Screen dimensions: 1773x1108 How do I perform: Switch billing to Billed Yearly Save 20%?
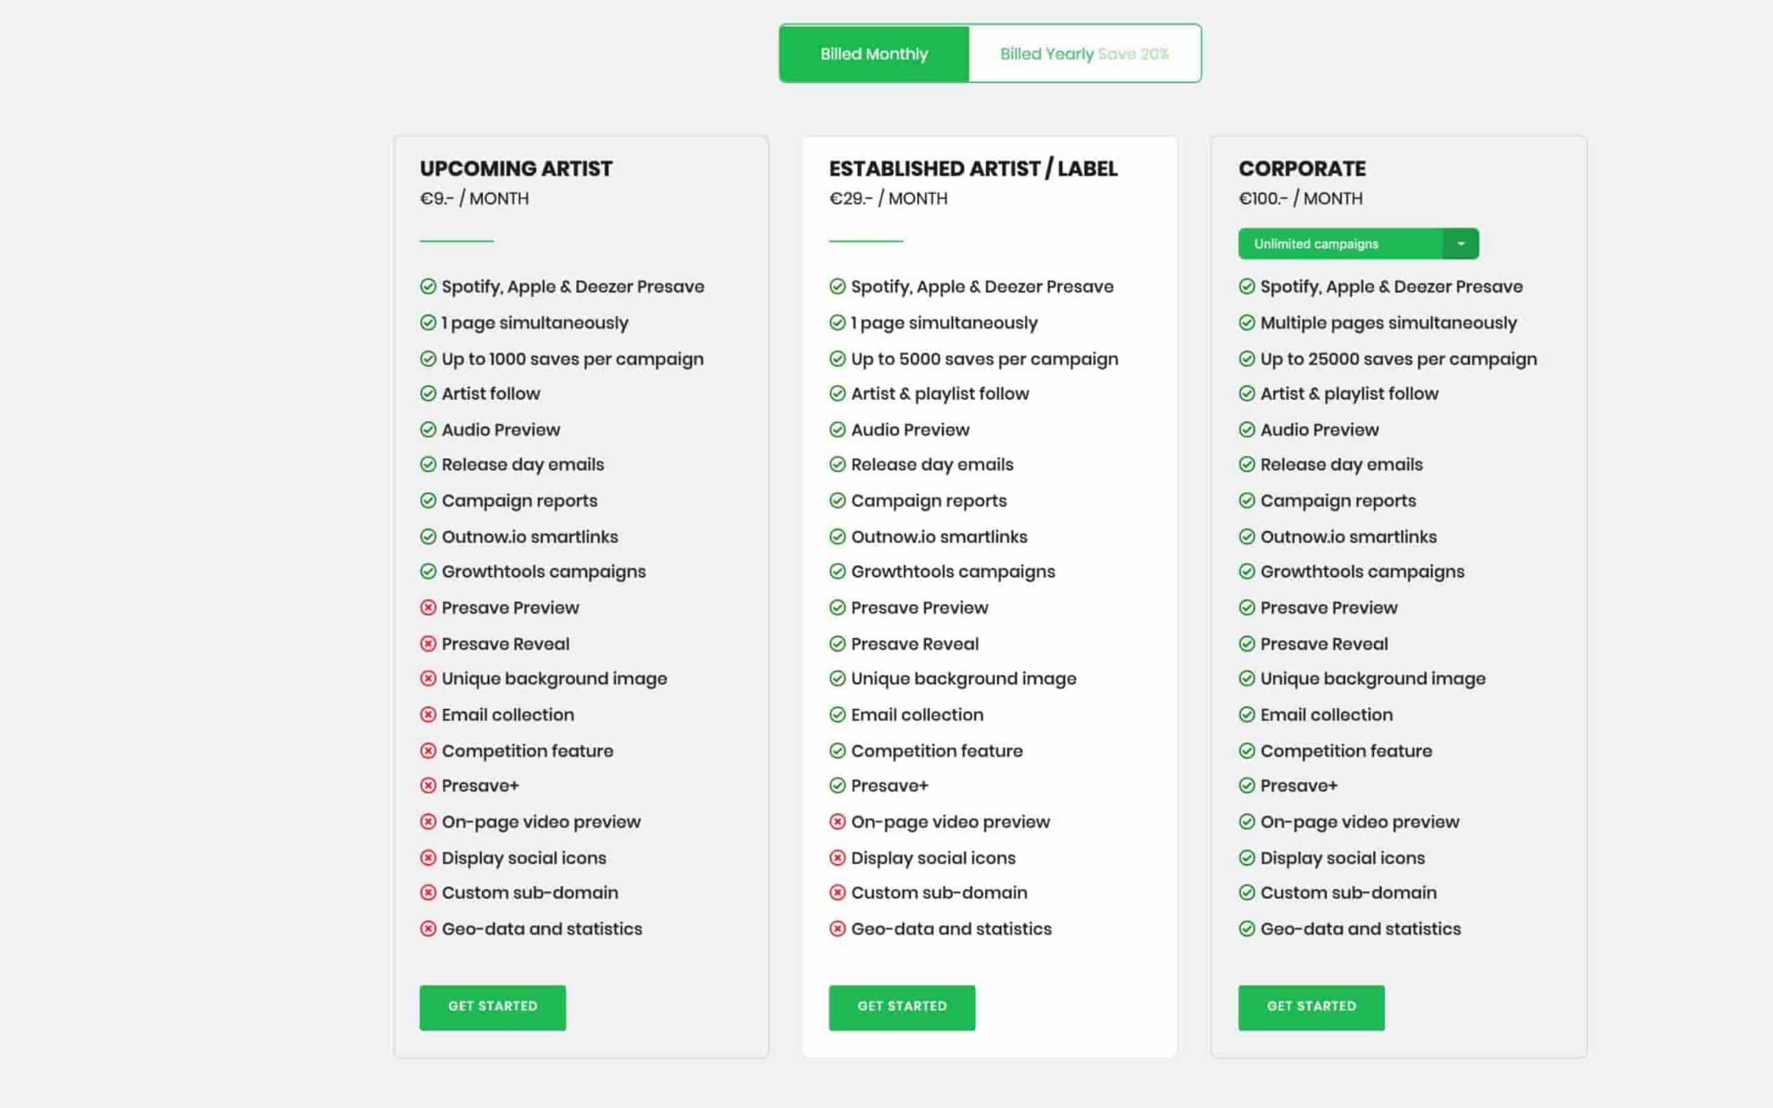(1085, 53)
